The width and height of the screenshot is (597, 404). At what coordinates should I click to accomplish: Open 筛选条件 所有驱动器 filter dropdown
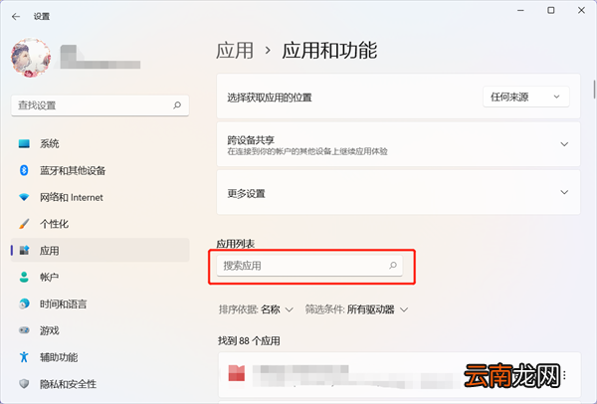coord(357,309)
